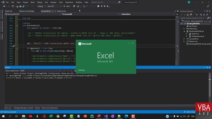Click the Open File folder icon in toolbar
This screenshot has height=119, width=212.
[17, 6]
